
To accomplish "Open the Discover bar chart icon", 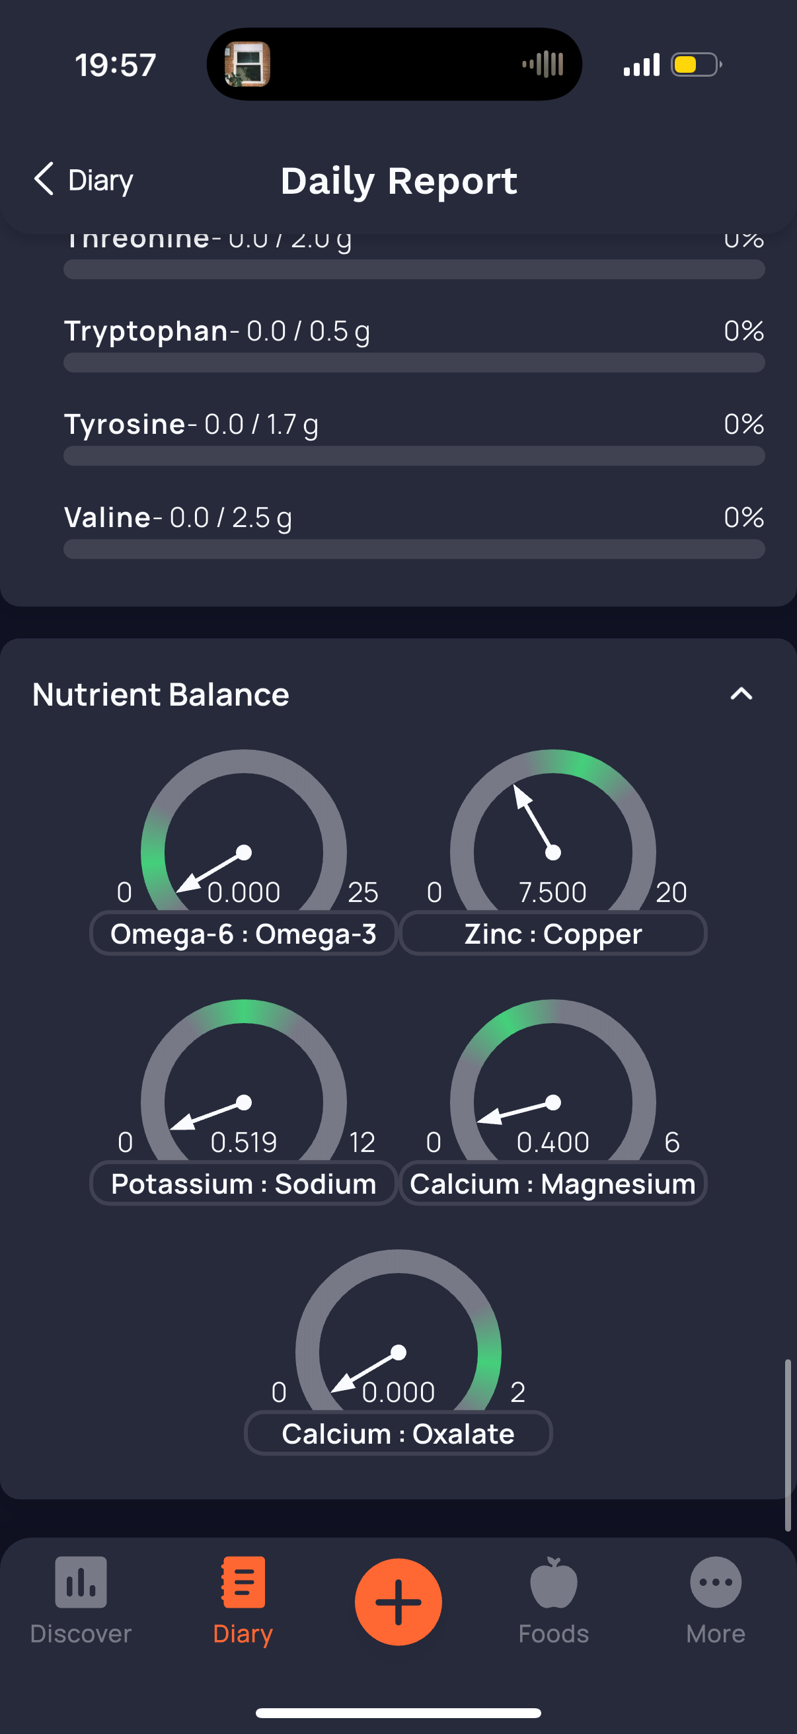I will pyautogui.click(x=81, y=1582).
